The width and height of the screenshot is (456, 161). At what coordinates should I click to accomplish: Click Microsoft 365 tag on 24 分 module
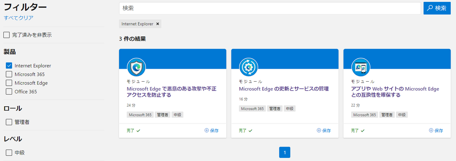point(140,115)
